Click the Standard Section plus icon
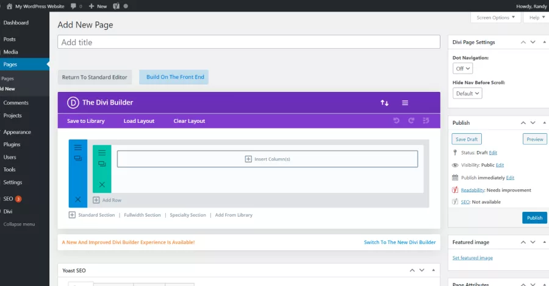 click(72, 215)
